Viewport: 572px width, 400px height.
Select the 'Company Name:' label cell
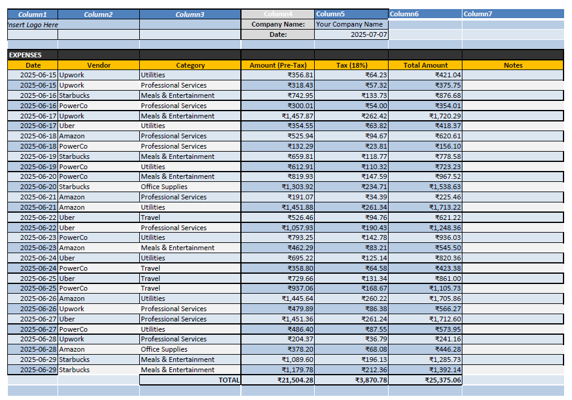[x=277, y=25]
